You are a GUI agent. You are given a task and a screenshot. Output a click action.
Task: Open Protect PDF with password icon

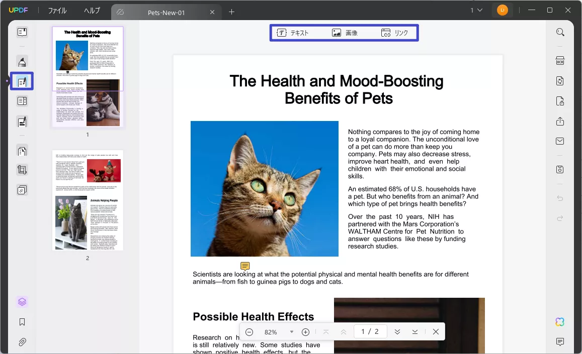click(560, 101)
